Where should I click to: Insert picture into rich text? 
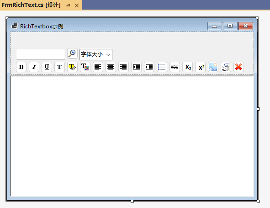213,67
